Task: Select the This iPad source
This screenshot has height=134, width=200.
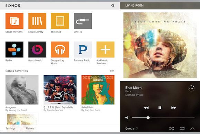Action: [60, 21]
